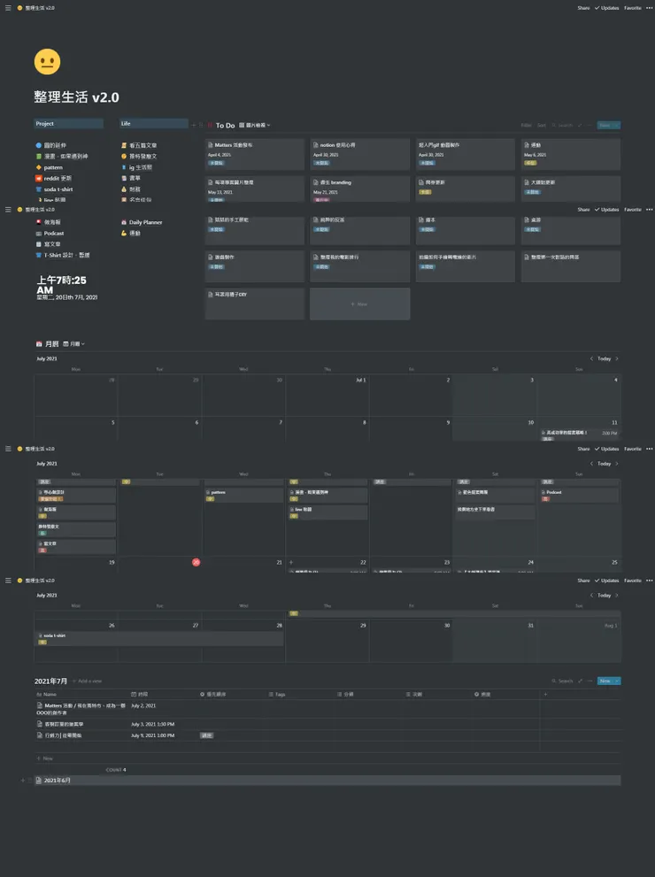
Task: Open the Matters 活動 row in July table
Action: pos(81,709)
